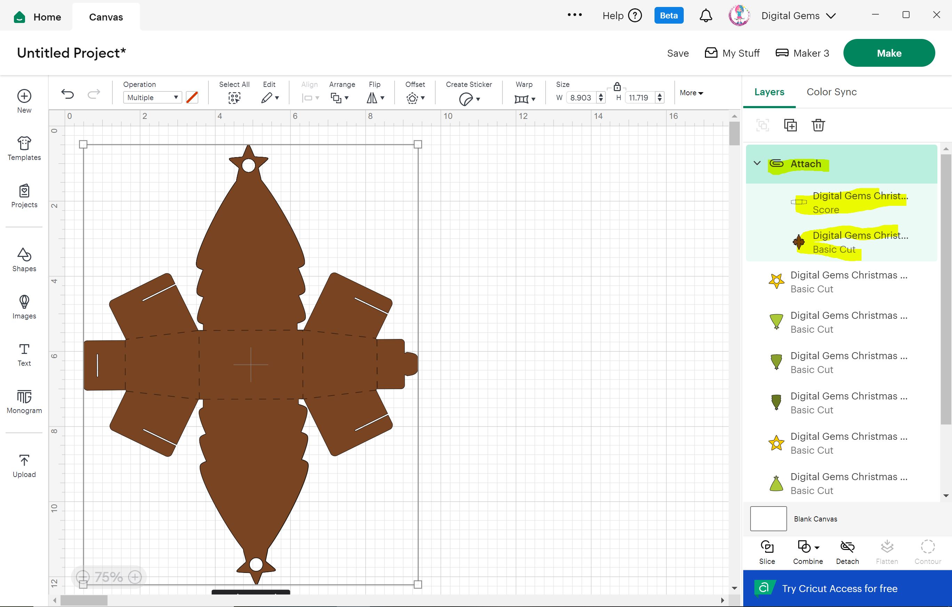Open the Monogram tool
952x607 pixels.
coord(24,401)
